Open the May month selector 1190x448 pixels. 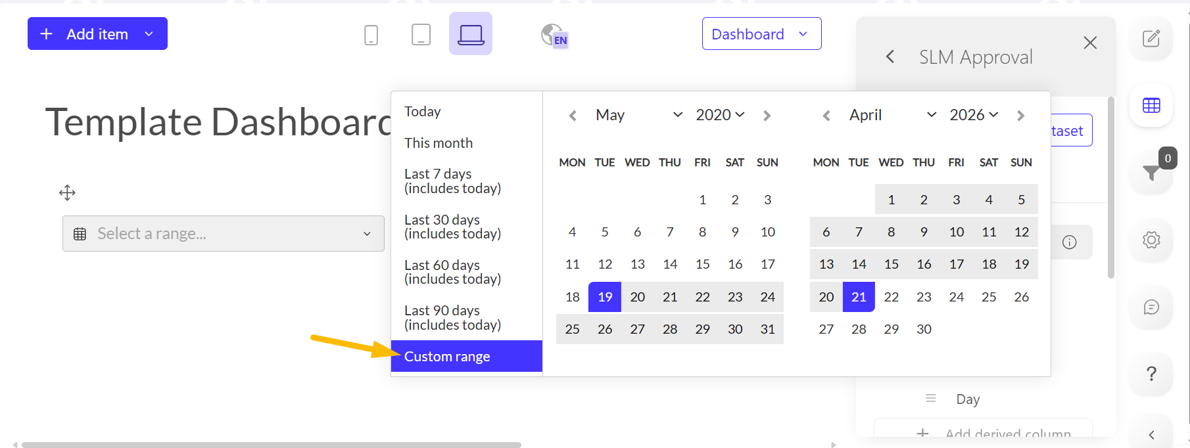[639, 115]
